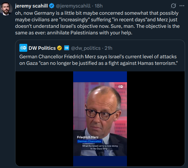The height and width of the screenshot is (168, 188).
Task: Click the video subtitle about Israeli army
Action: pos(100,147)
